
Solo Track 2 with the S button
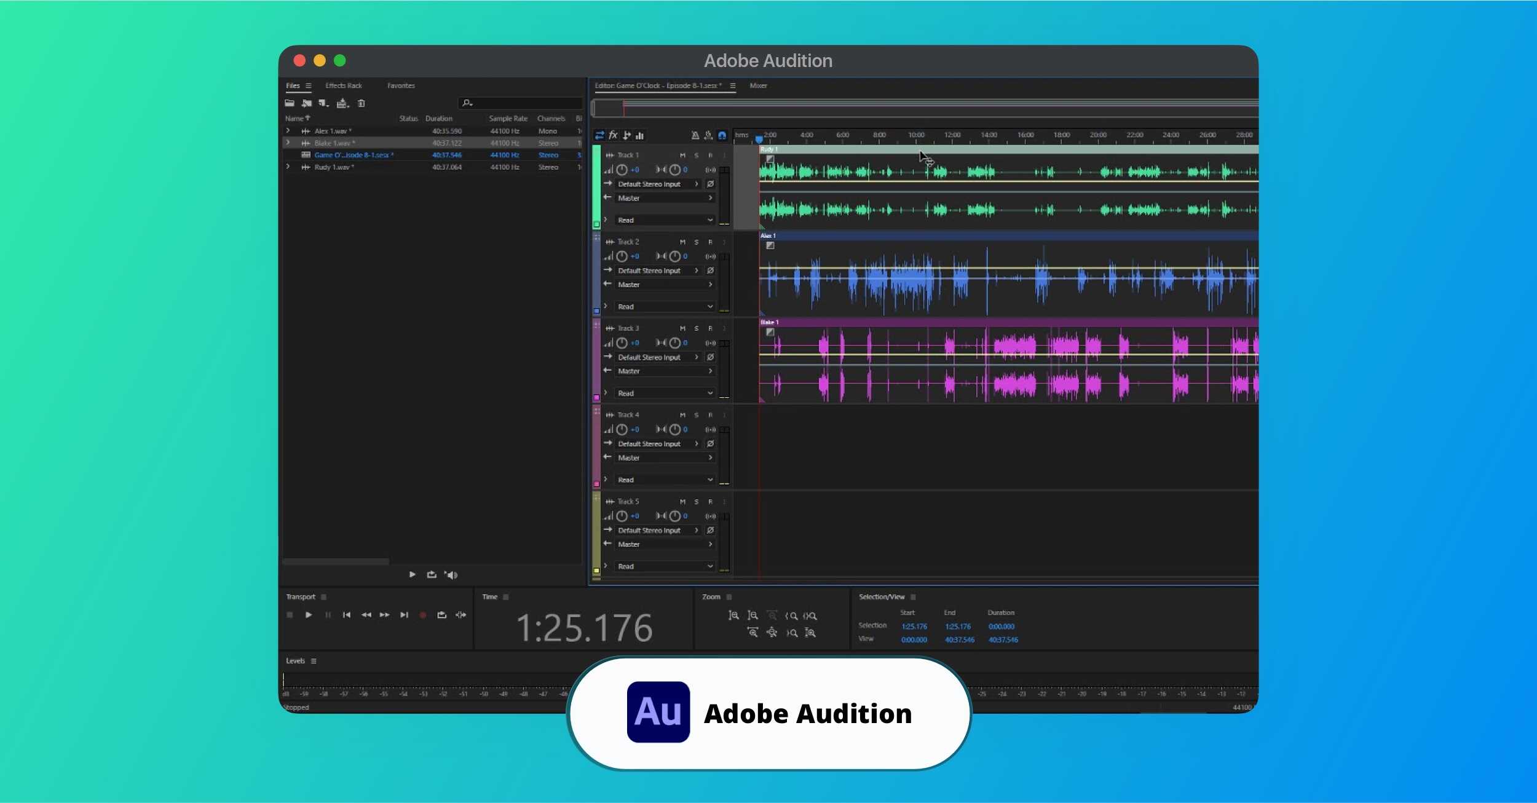coord(697,242)
